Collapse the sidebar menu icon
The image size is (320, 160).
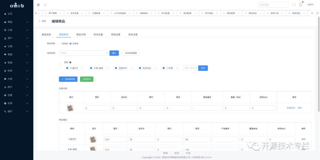point(38,5)
